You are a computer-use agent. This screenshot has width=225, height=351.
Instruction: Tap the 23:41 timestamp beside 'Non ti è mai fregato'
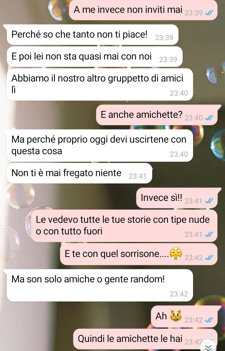[x=138, y=176]
